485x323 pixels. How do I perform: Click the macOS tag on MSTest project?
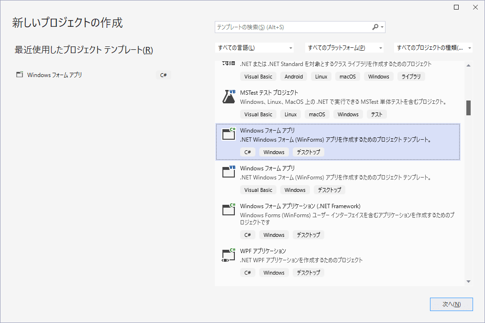[317, 114]
